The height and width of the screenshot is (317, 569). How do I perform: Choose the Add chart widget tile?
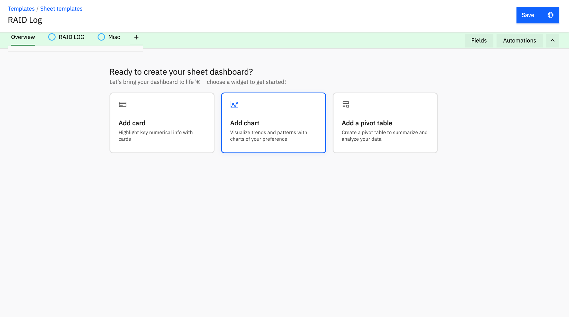click(x=273, y=123)
